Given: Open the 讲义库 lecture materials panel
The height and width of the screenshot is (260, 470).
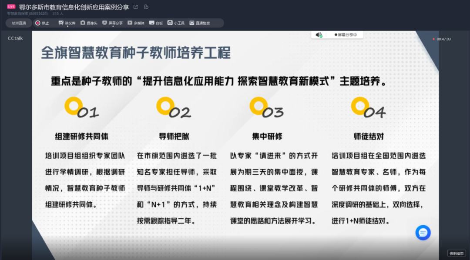Looking at the screenshot, I should (66, 23).
